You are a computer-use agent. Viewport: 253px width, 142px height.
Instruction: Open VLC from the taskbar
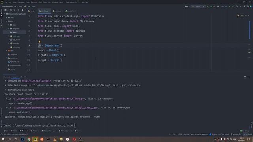point(55,139)
